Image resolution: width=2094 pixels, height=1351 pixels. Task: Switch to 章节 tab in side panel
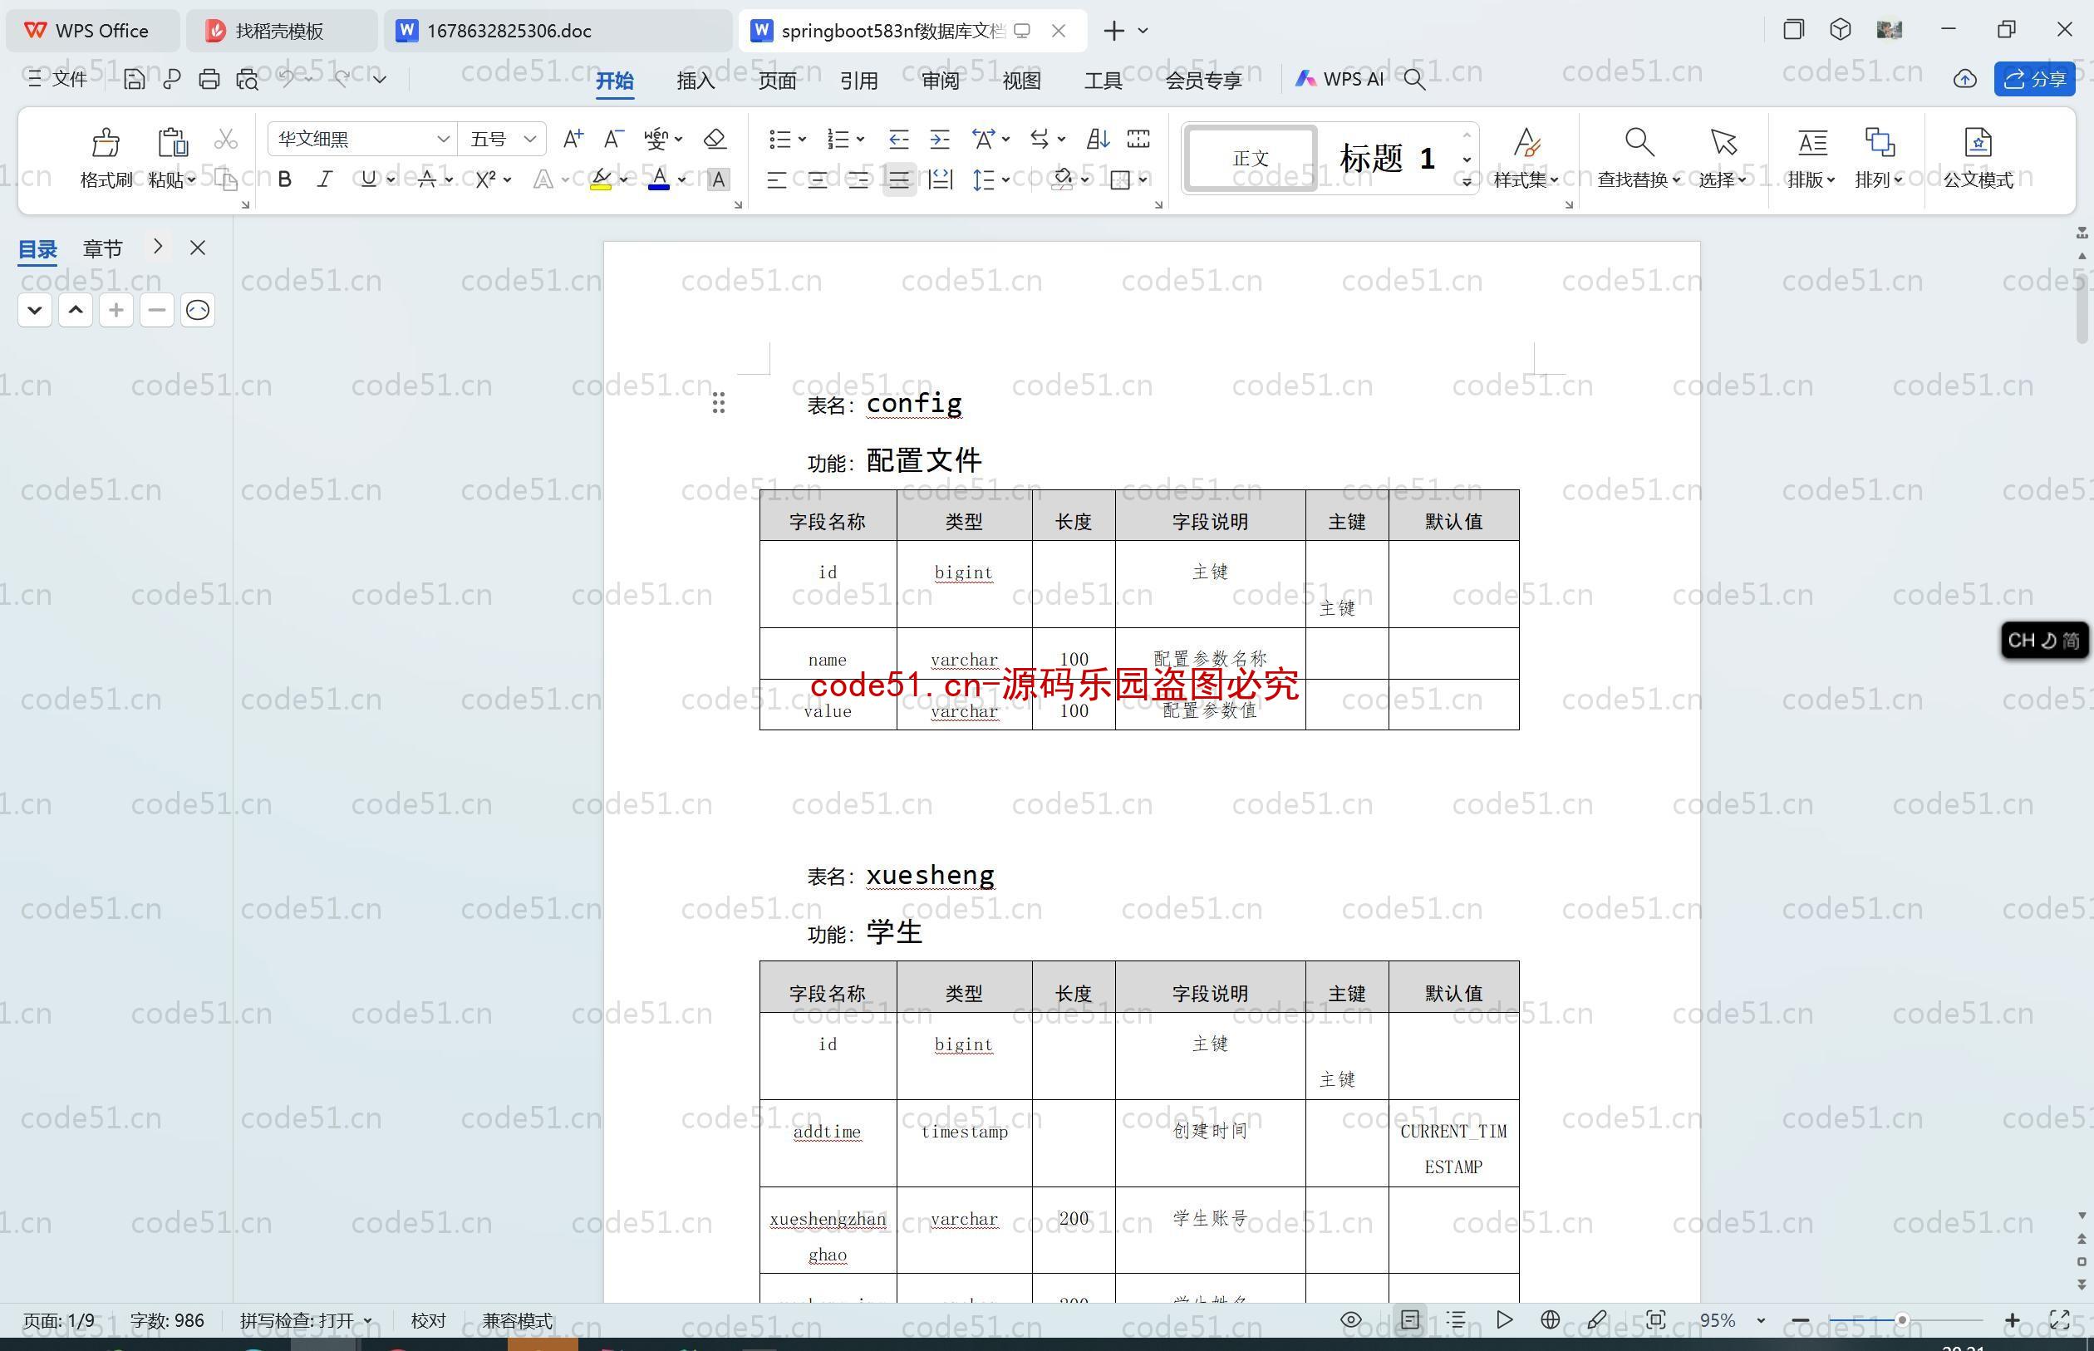(x=103, y=249)
